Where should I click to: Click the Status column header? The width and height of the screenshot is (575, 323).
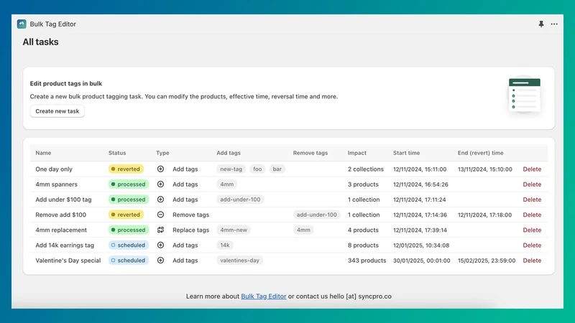tap(117, 153)
